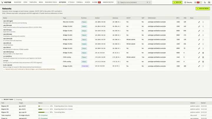The height and width of the screenshot is (119, 212).
Task: Open notifications with the bell icon
Action: (195, 2)
